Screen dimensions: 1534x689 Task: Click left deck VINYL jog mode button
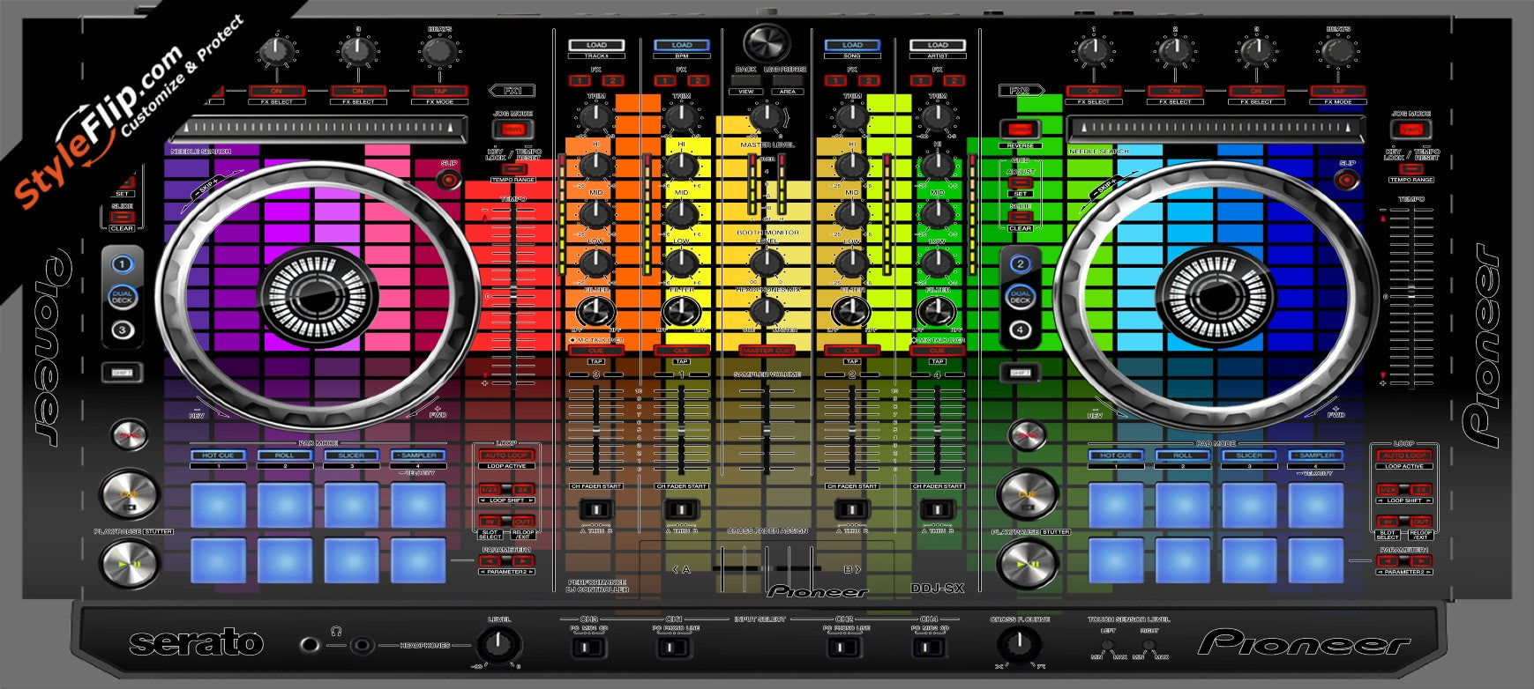point(513,130)
